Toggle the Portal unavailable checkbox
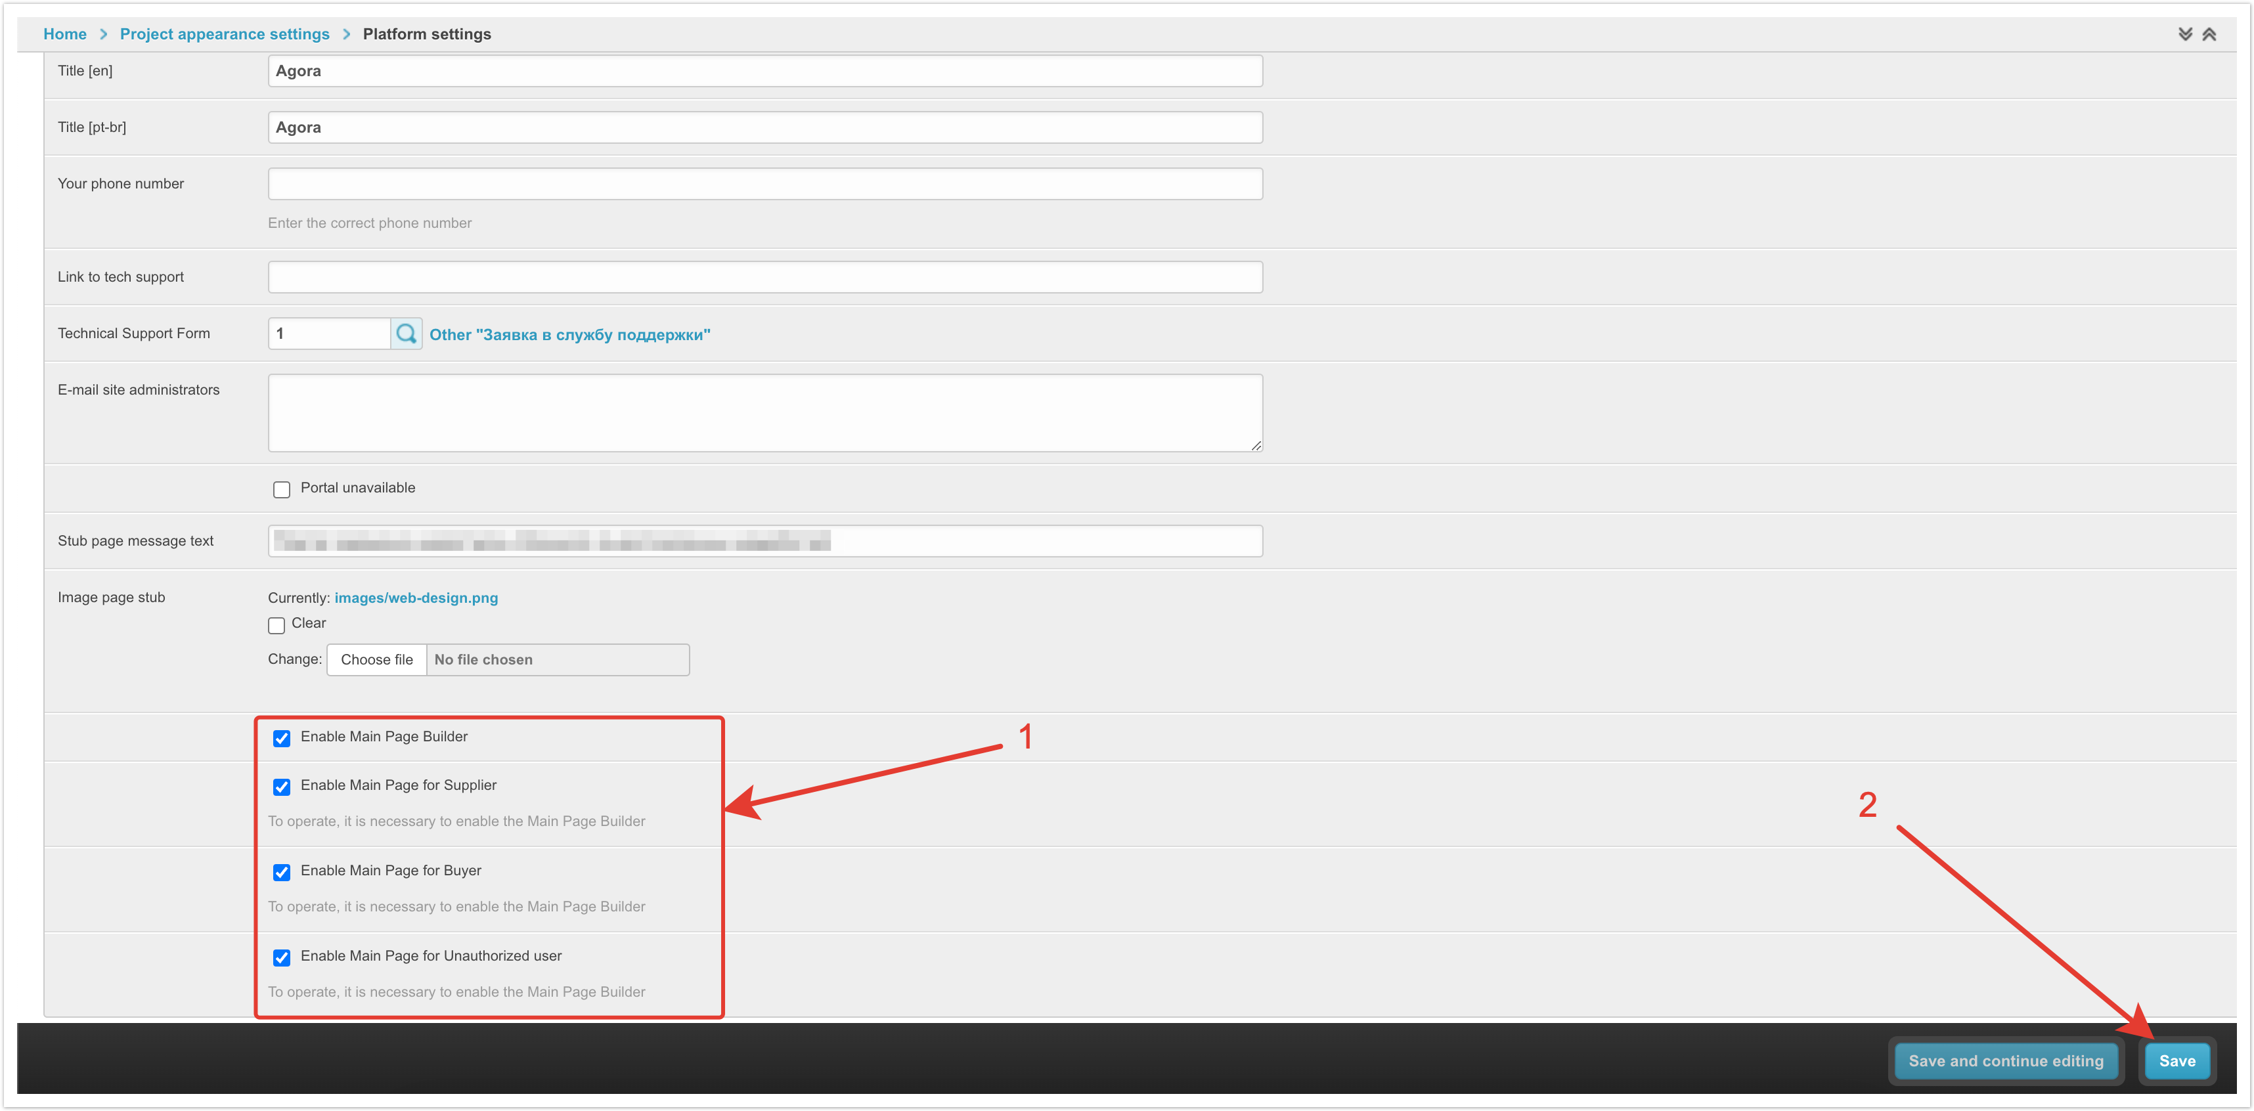The height and width of the screenshot is (1111, 2254). (281, 489)
